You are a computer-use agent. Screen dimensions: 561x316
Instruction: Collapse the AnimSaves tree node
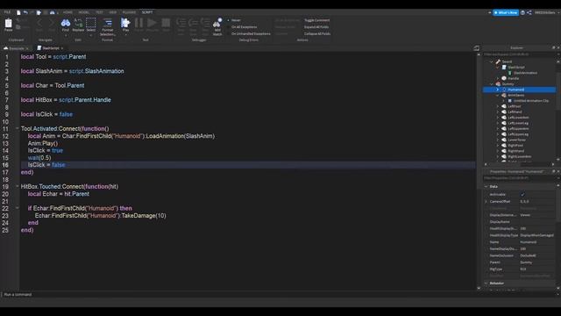click(497, 96)
